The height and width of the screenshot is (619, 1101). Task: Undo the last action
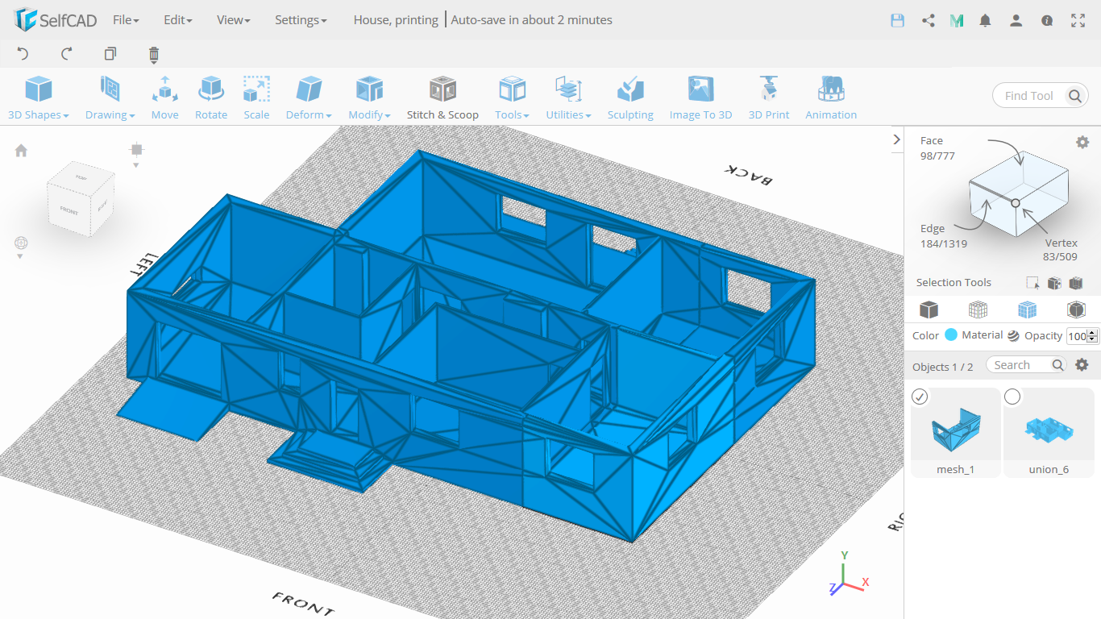23,54
